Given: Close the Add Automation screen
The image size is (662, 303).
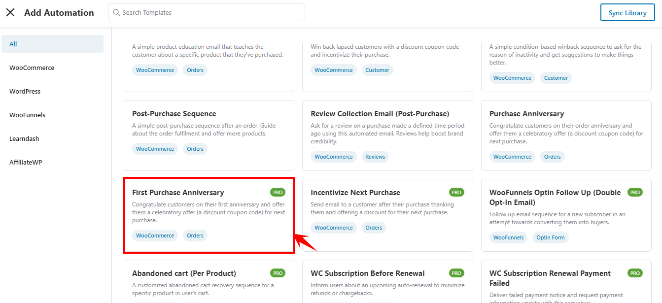Looking at the screenshot, I should [x=10, y=12].
